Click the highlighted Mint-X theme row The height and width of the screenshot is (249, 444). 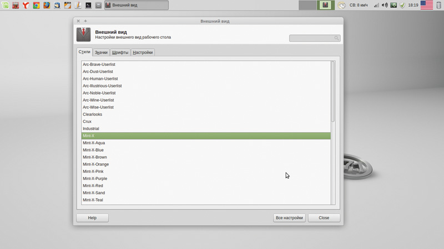[x=206, y=136]
